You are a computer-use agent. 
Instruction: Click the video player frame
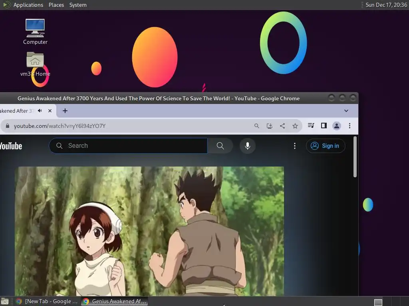[149, 231]
